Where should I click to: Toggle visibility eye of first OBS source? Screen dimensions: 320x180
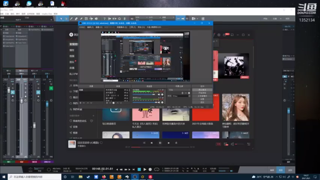125,90
